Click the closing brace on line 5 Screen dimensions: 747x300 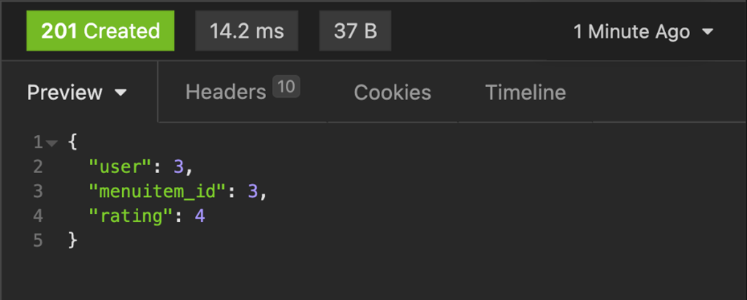pyautogui.click(x=72, y=240)
